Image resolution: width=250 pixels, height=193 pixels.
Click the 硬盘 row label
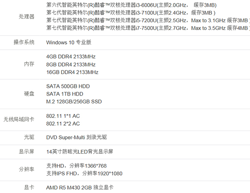(29, 94)
